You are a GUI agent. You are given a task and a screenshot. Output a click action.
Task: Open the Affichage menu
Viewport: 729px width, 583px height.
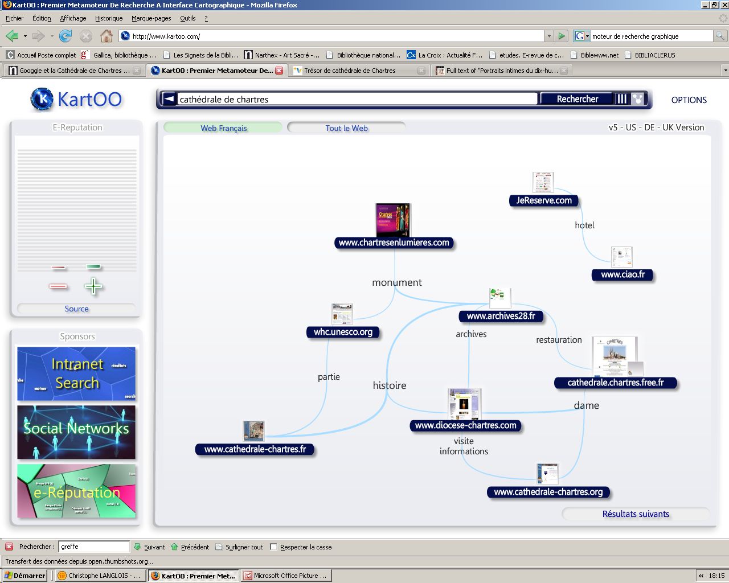pos(73,18)
